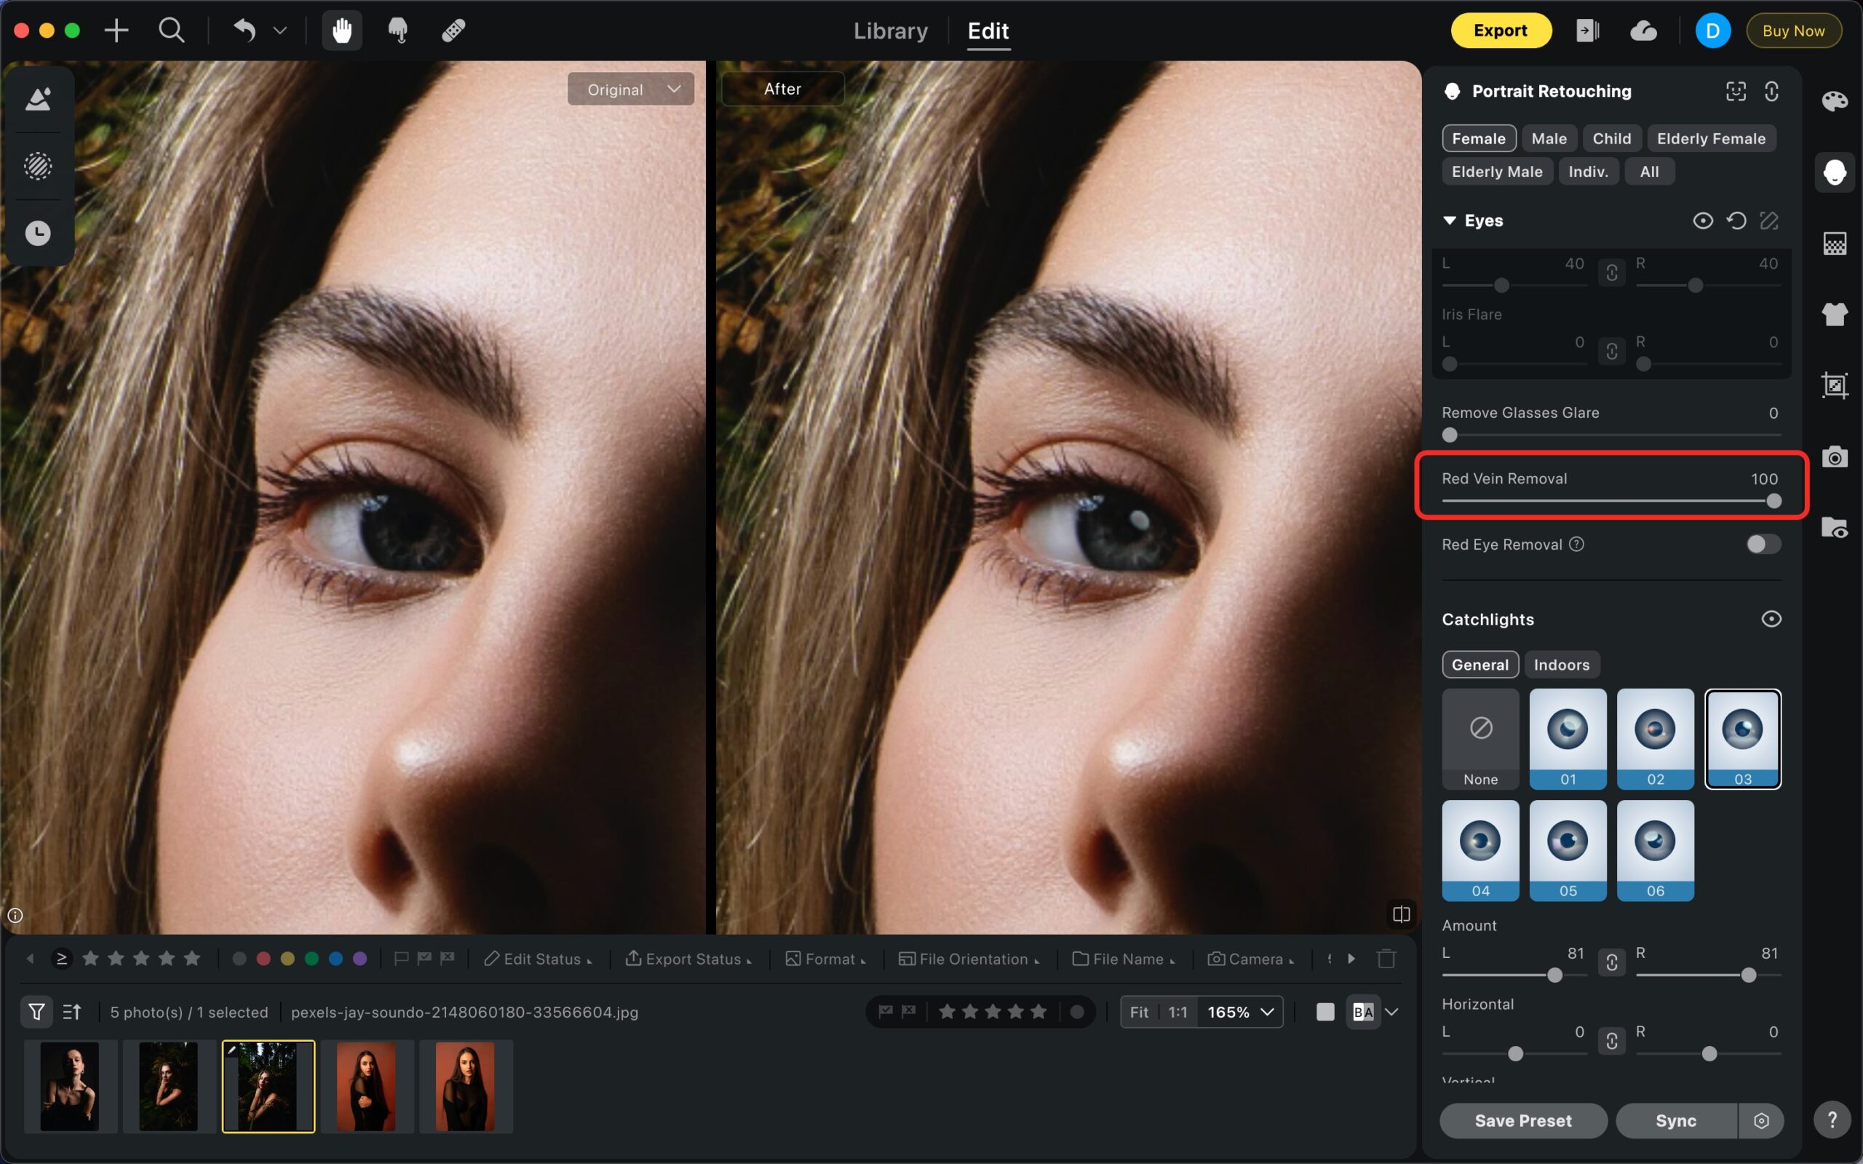Toggle the Eyes section visibility eye
This screenshot has height=1164, width=1863.
[x=1702, y=221]
